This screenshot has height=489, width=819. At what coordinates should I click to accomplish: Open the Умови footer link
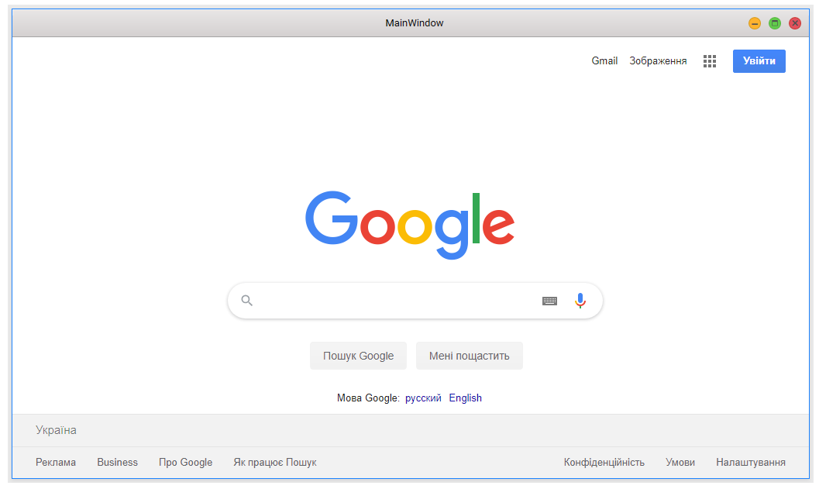(x=680, y=463)
